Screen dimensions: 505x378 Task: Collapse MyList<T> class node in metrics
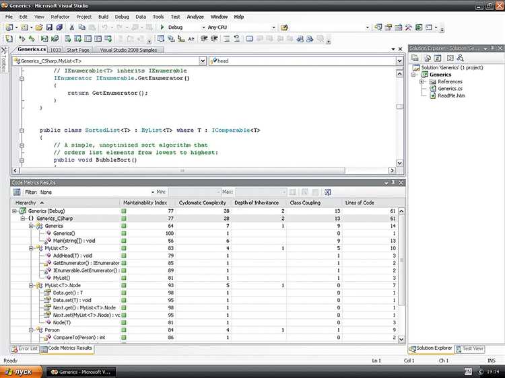click(31, 248)
